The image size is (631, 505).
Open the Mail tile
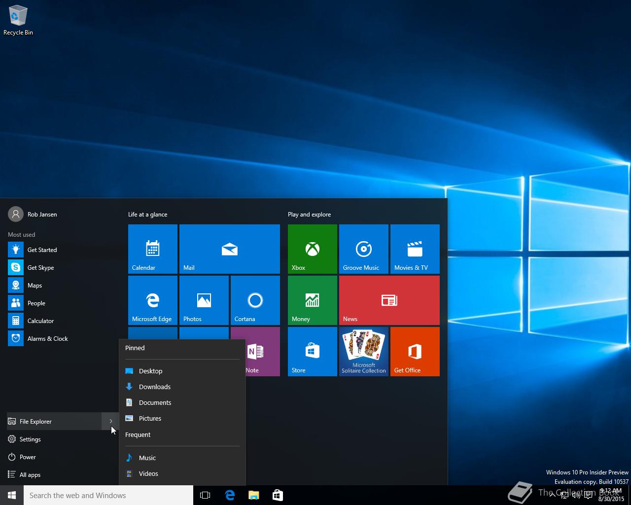click(230, 249)
